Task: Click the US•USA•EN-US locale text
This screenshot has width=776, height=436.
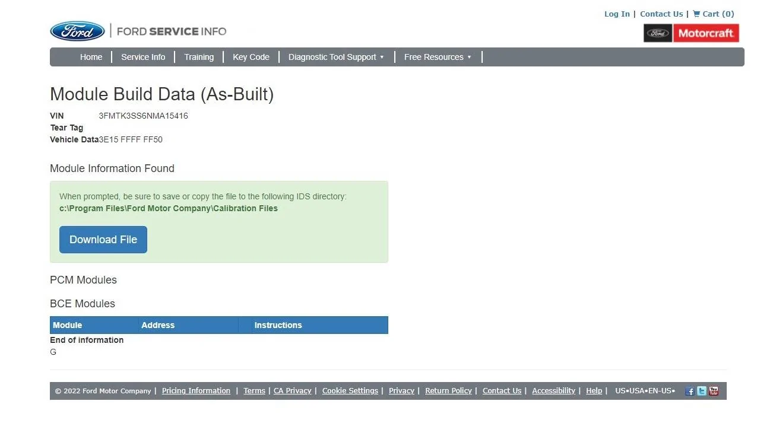Action: (x=645, y=391)
